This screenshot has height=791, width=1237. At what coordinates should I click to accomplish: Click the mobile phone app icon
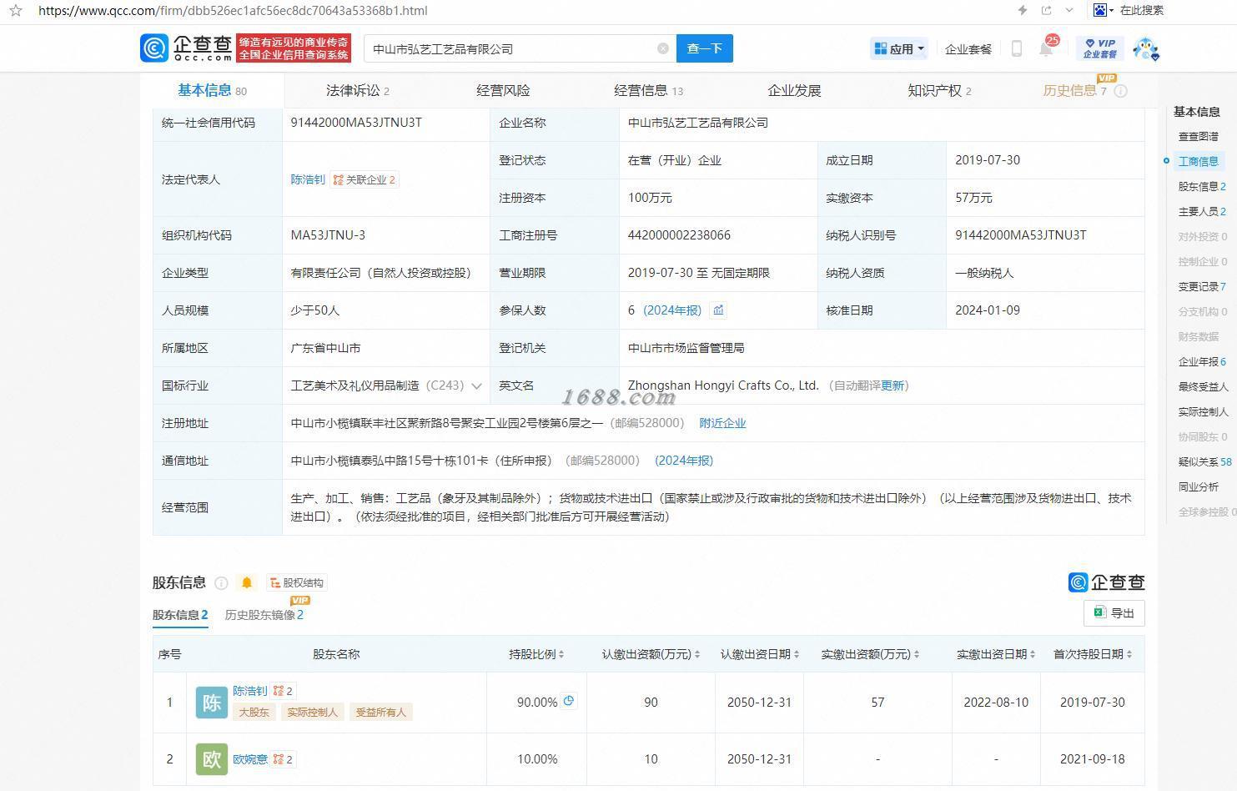click(1016, 48)
